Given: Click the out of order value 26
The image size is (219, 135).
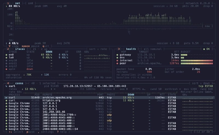Looking at the screenshot, I should click(x=198, y=72).
